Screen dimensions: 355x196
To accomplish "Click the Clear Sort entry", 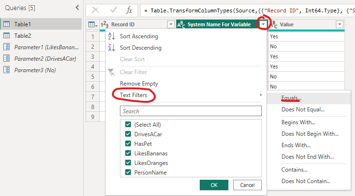I will (132, 59).
